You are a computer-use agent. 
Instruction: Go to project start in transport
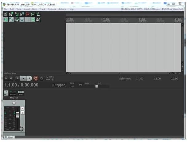click(6, 78)
